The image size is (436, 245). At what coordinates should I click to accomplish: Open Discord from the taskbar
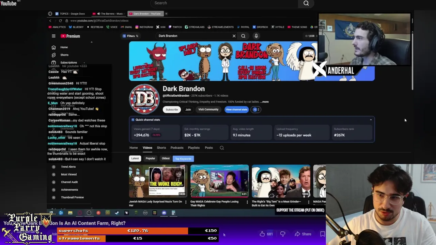tap(164, 213)
